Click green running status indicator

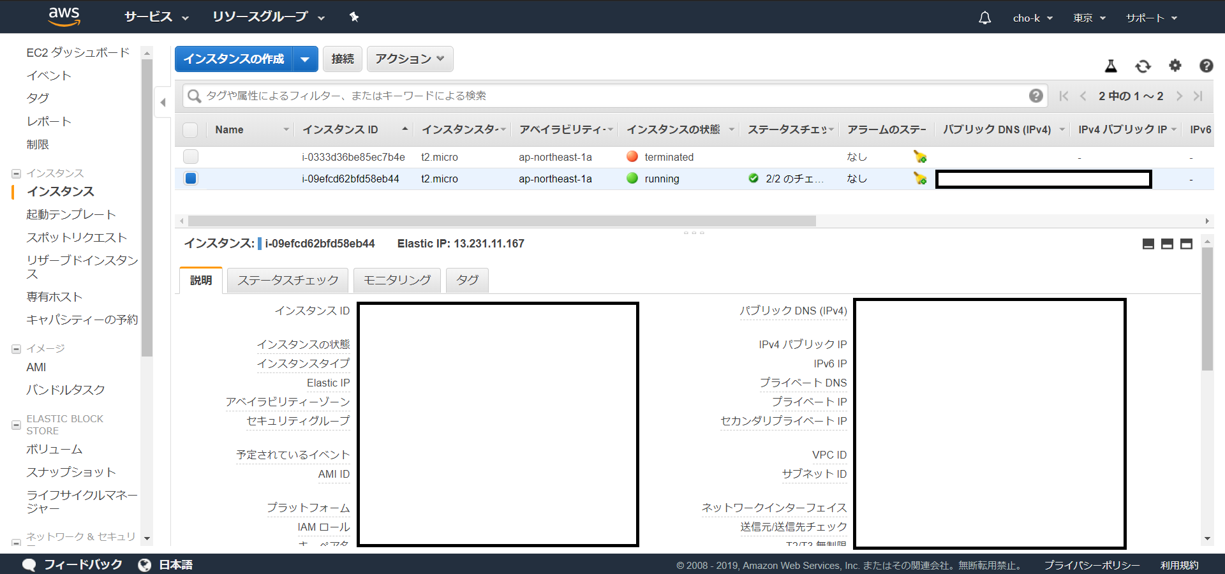coord(632,179)
